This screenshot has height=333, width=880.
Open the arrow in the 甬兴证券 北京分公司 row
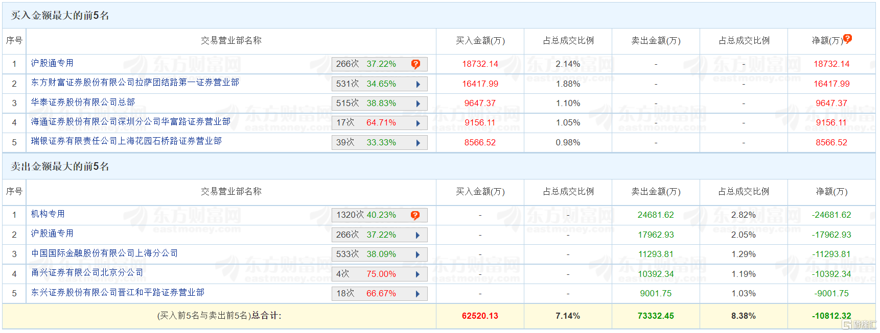[x=418, y=274]
